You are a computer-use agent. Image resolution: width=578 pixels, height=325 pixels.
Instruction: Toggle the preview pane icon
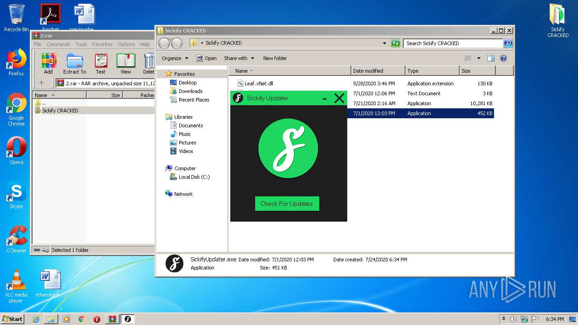pyautogui.click(x=491, y=58)
